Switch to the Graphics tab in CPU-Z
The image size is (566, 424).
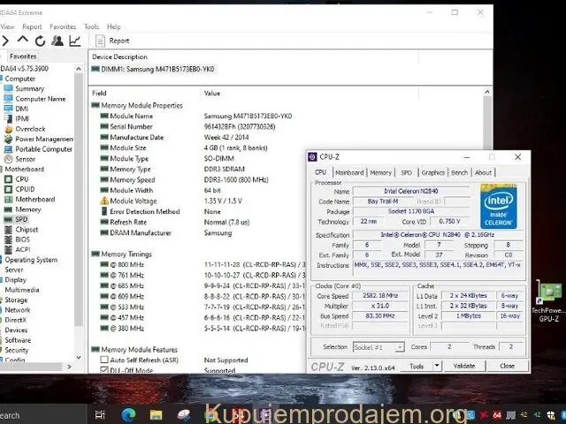pos(432,173)
